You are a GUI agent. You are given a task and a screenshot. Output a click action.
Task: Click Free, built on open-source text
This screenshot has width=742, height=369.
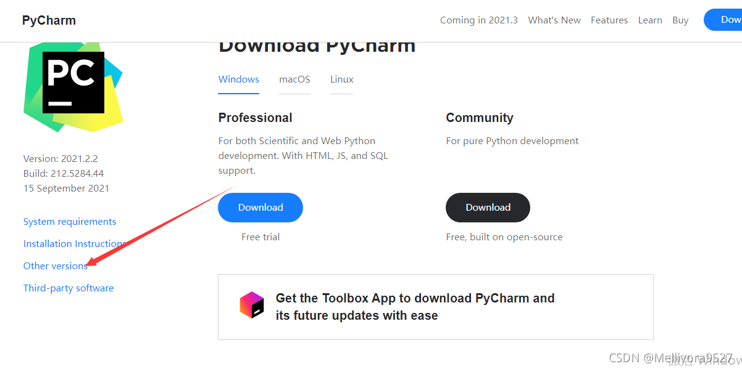504,237
